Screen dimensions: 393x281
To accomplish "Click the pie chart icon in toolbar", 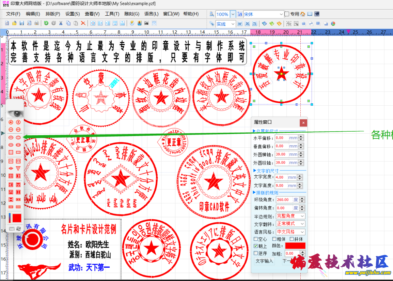I will coord(333,24).
